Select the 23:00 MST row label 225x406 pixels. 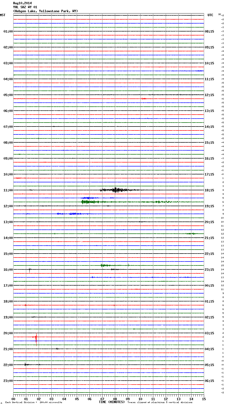point(8,381)
